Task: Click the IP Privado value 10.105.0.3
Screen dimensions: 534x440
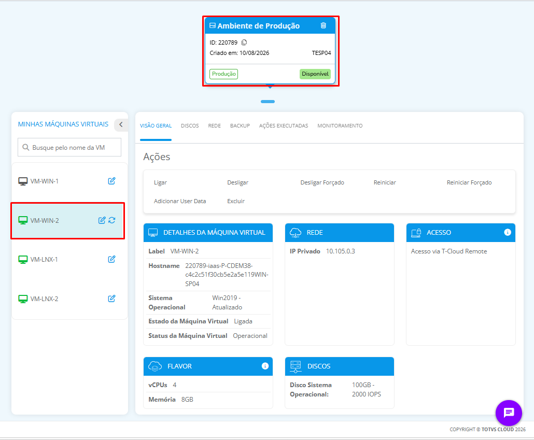Action: (x=341, y=251)
